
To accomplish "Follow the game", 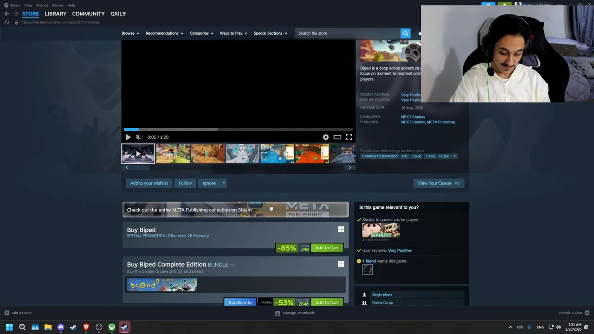I will click(x=185, y=183).
